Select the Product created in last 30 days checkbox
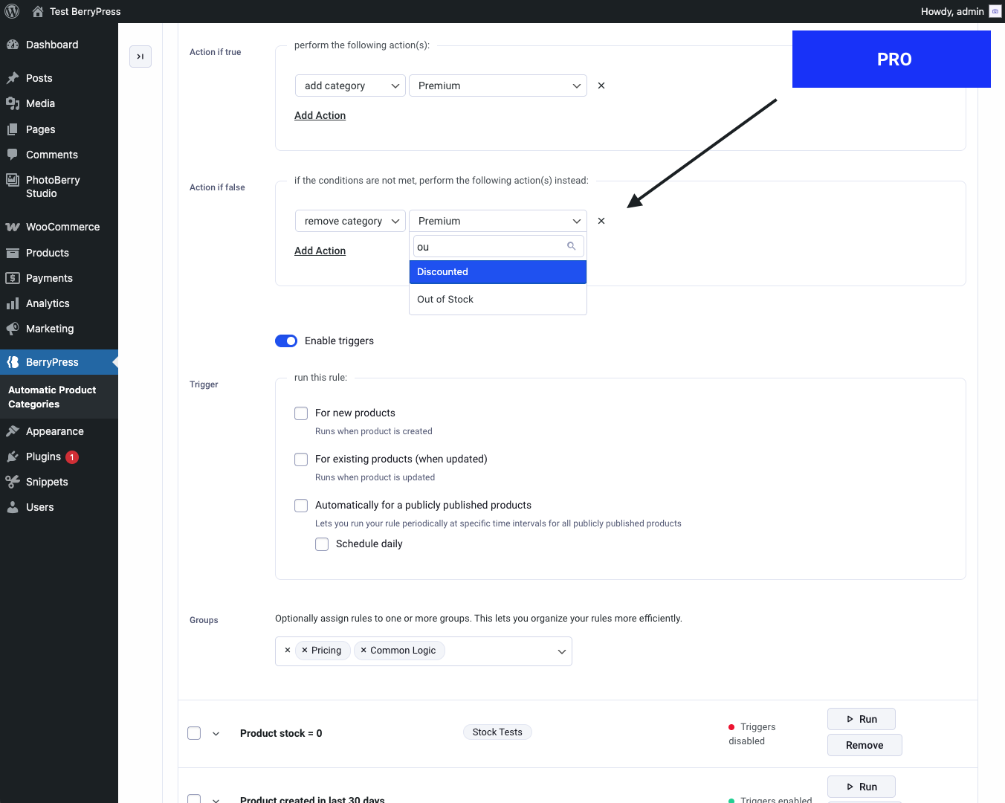Image resolution: width=1005 pixels, height=803 pixels. (x=194, y=799)
